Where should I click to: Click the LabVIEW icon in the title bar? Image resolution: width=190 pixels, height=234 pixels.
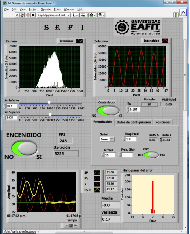pos(5,3)
